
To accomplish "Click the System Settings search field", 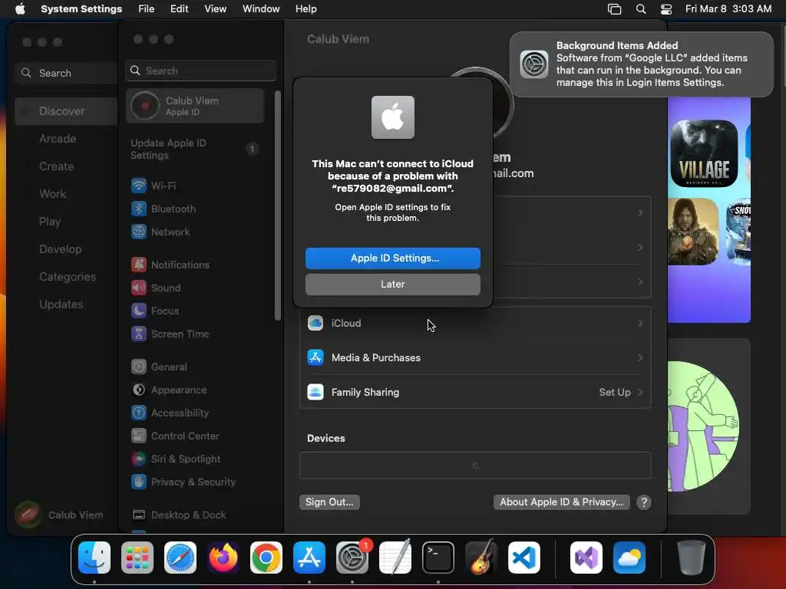I will pyautogui.click(x=200, y=71).
